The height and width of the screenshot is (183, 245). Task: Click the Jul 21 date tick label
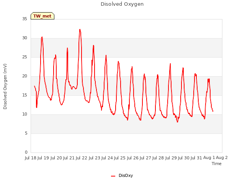pyautogui.click(x=69, y=158)
